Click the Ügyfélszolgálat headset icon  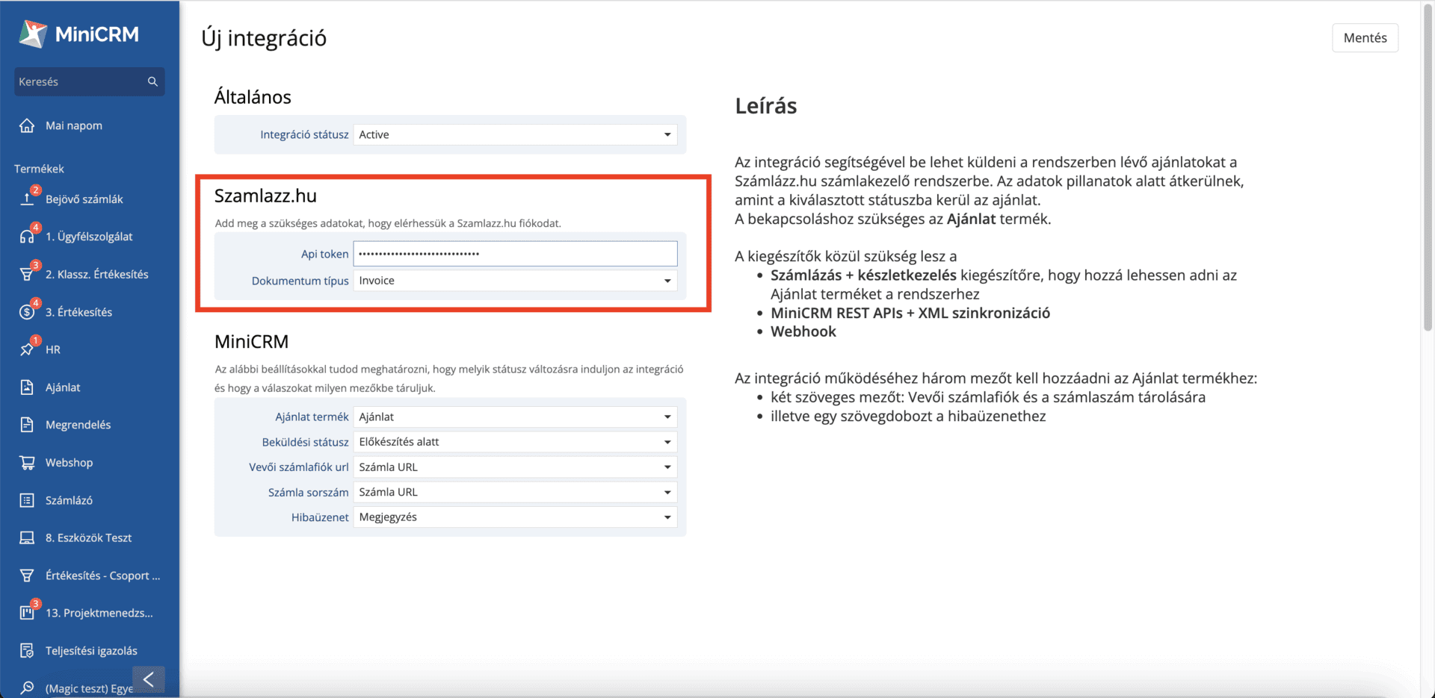pyautogui.click(x=27, y=237)
